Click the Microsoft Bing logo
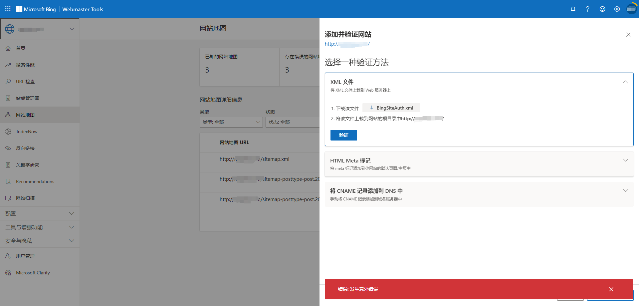The image size is (639, 306). point(36,9)
